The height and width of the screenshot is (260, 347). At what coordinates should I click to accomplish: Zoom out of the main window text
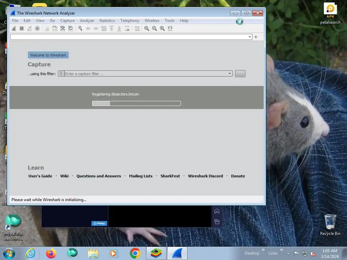click(x=155, y=28)
